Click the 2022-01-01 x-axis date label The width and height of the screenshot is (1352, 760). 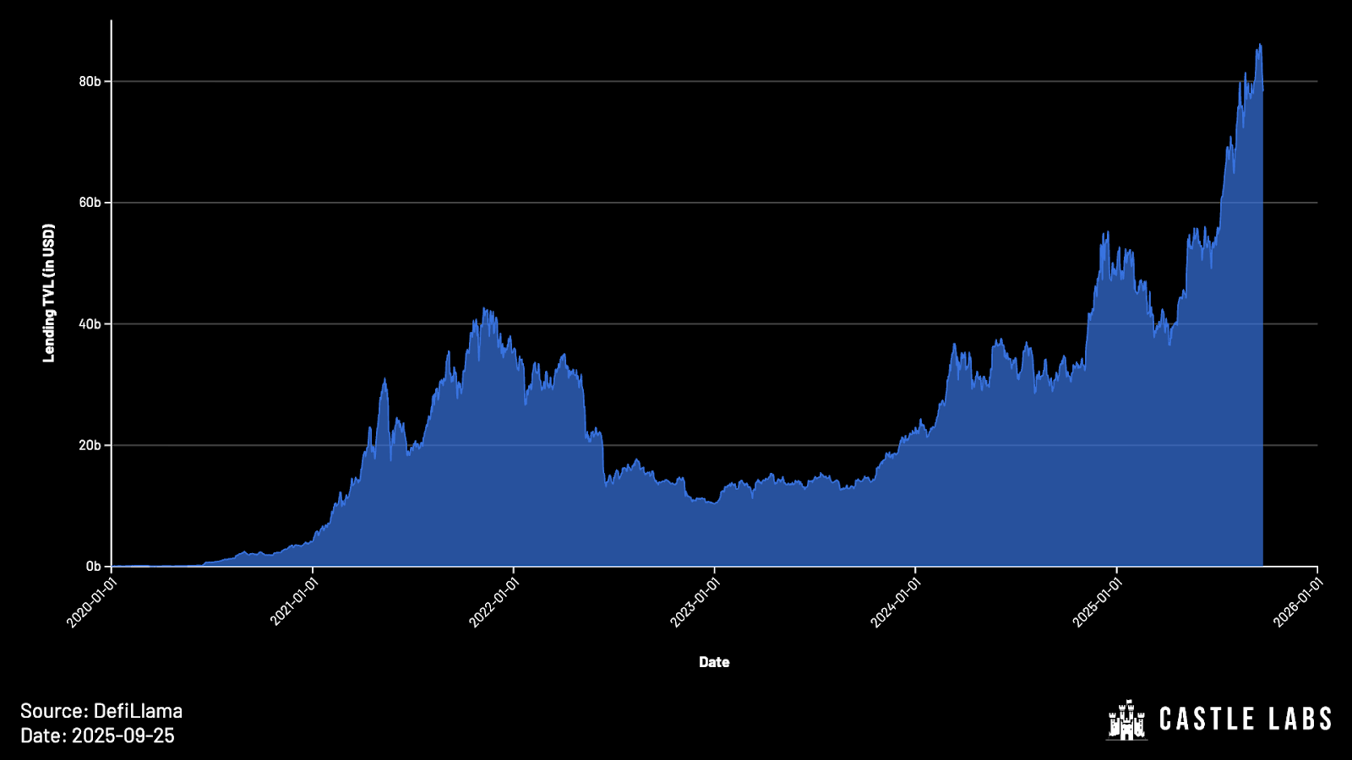coord(493,600)
